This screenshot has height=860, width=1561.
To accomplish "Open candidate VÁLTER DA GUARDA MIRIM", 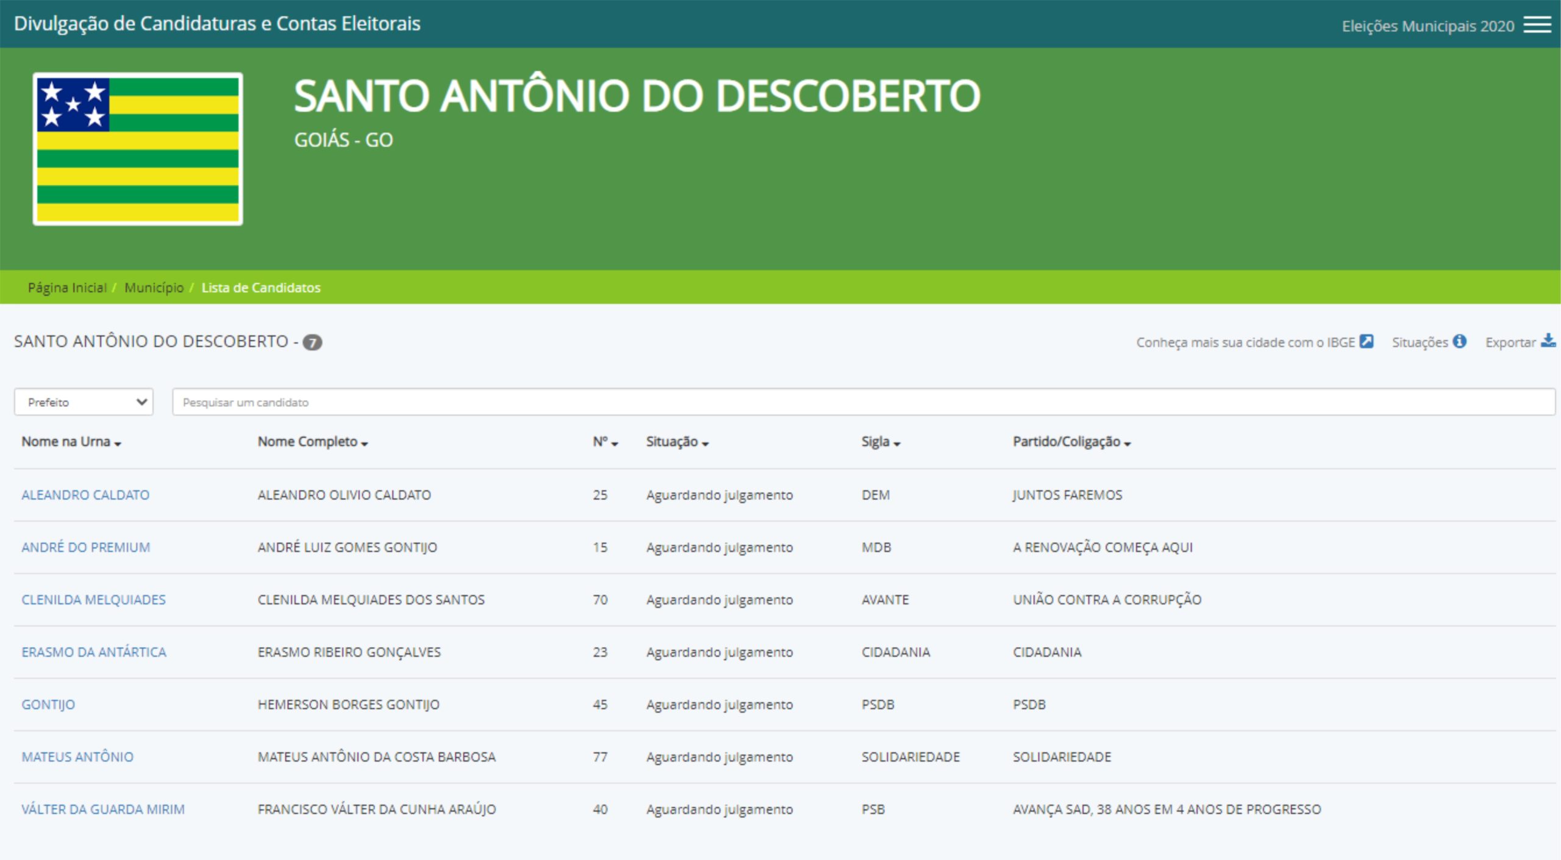I will coord(103,809).
